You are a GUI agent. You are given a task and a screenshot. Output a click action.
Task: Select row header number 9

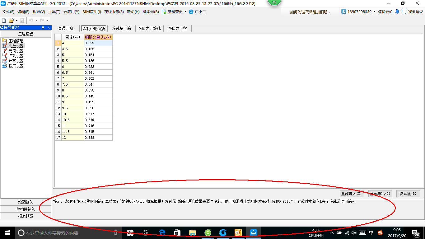(x=58, y=90)
